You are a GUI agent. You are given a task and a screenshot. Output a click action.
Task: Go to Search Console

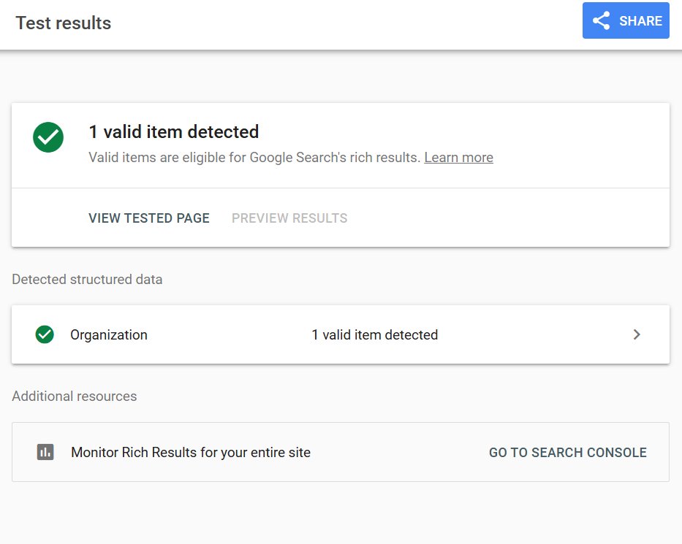(x=568, y=452)
